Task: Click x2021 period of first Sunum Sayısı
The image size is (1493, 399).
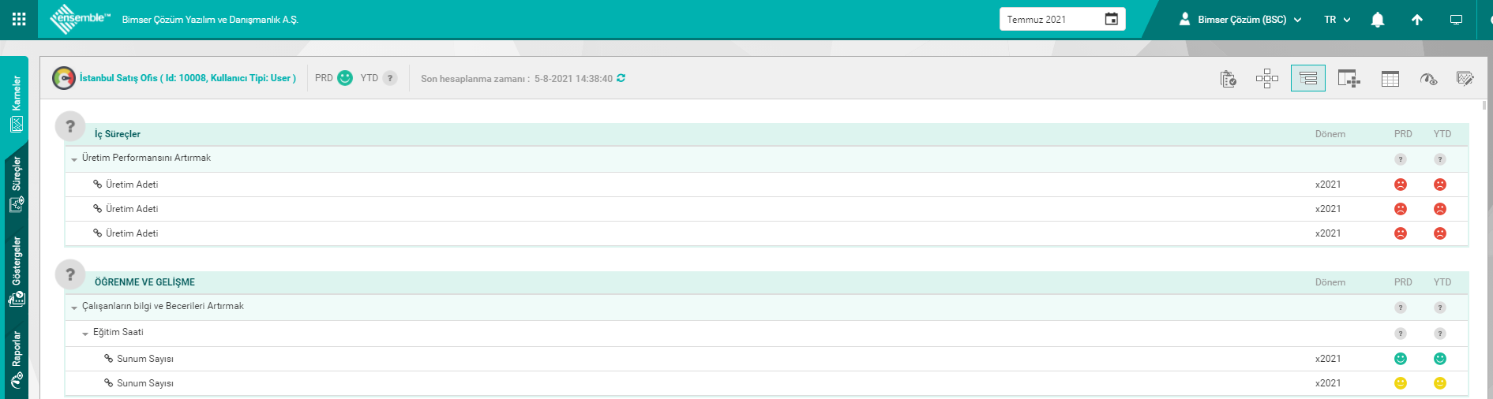Action: pyautogui.click(x=1328, y=359)
